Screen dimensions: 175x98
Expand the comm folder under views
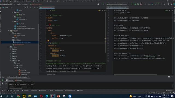click(15, 65)
